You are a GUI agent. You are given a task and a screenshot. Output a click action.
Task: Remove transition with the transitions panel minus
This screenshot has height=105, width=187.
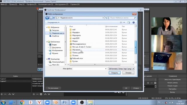(152, 83)
